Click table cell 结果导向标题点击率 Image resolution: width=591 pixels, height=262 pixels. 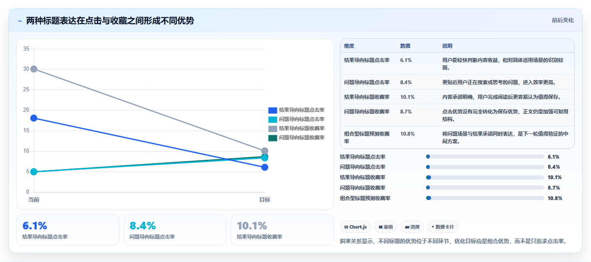tap(367, 60)
